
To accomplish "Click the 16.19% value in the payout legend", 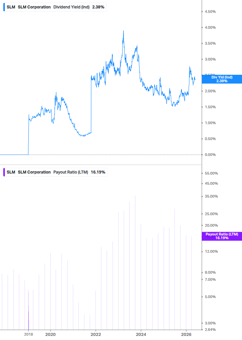I will coord(98,172).
